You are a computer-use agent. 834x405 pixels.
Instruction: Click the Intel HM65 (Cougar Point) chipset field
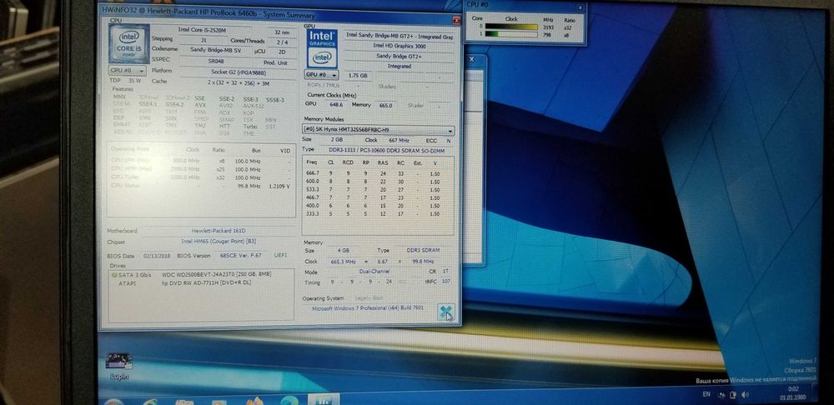pos(219,242)
